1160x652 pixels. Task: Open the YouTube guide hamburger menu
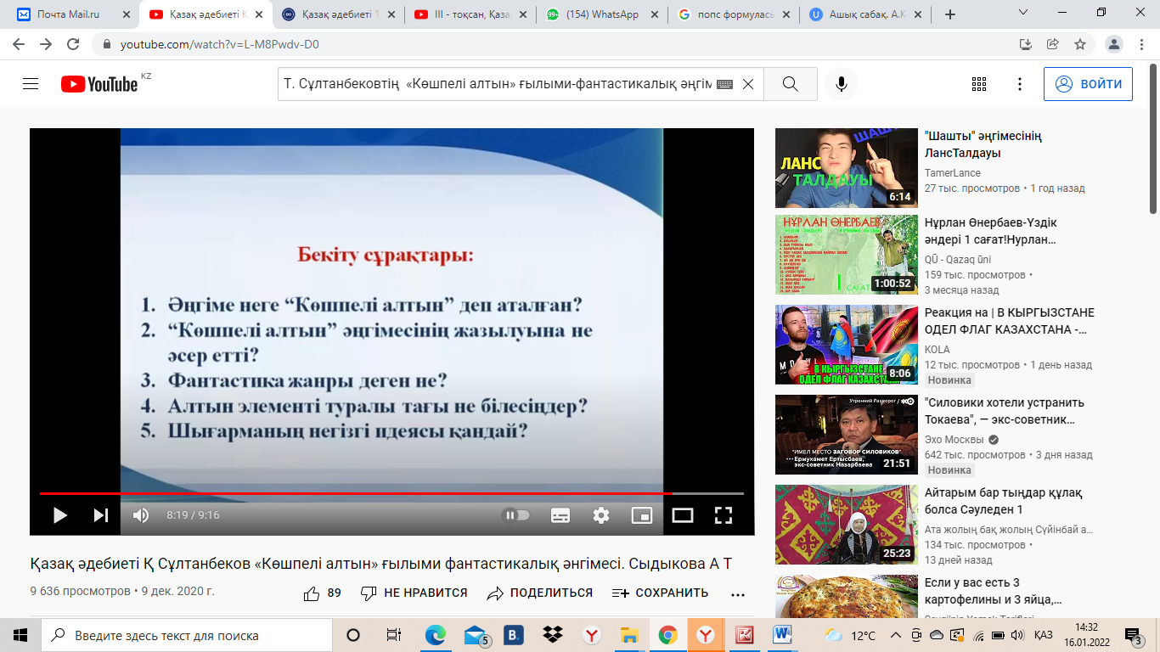(x=31, y=84)
